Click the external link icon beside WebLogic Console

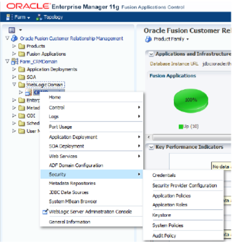[45, 212]
